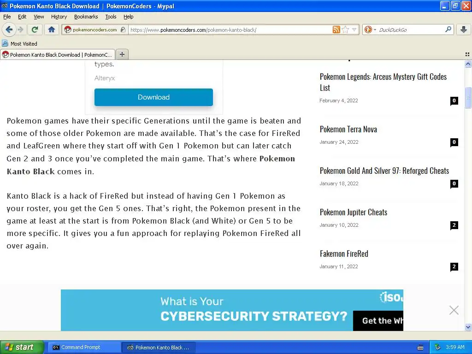Open the Bookmarks menu
The width and height of the screenshot is (472, 354).
point(86,17)
